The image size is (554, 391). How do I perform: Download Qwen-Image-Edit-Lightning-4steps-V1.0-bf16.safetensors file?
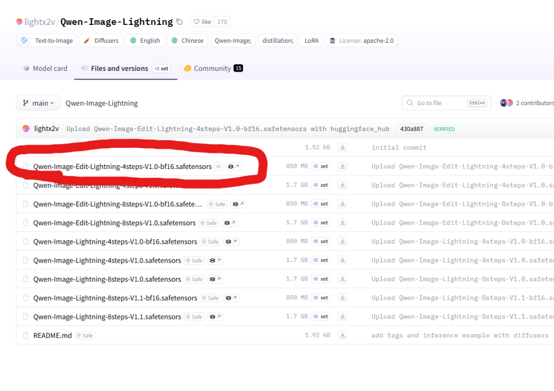pyautogui.click(x=342, y=166)
